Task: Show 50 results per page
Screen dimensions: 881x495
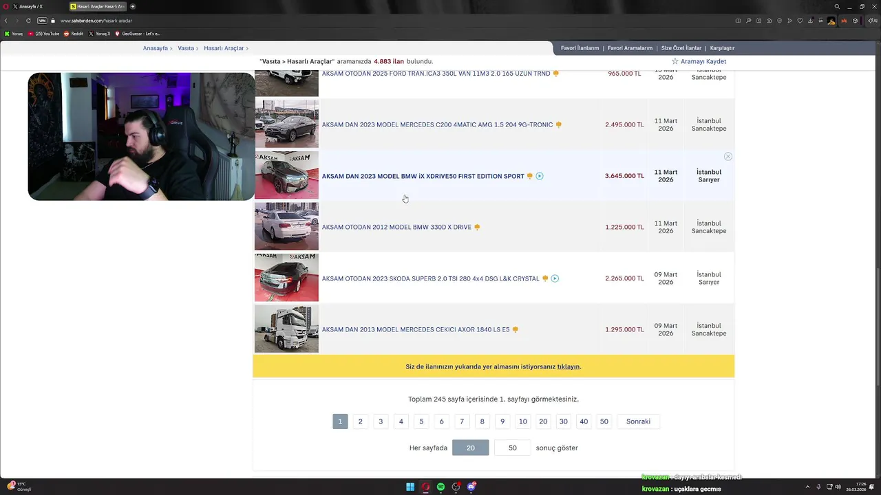Action: (x=513, y=448)
